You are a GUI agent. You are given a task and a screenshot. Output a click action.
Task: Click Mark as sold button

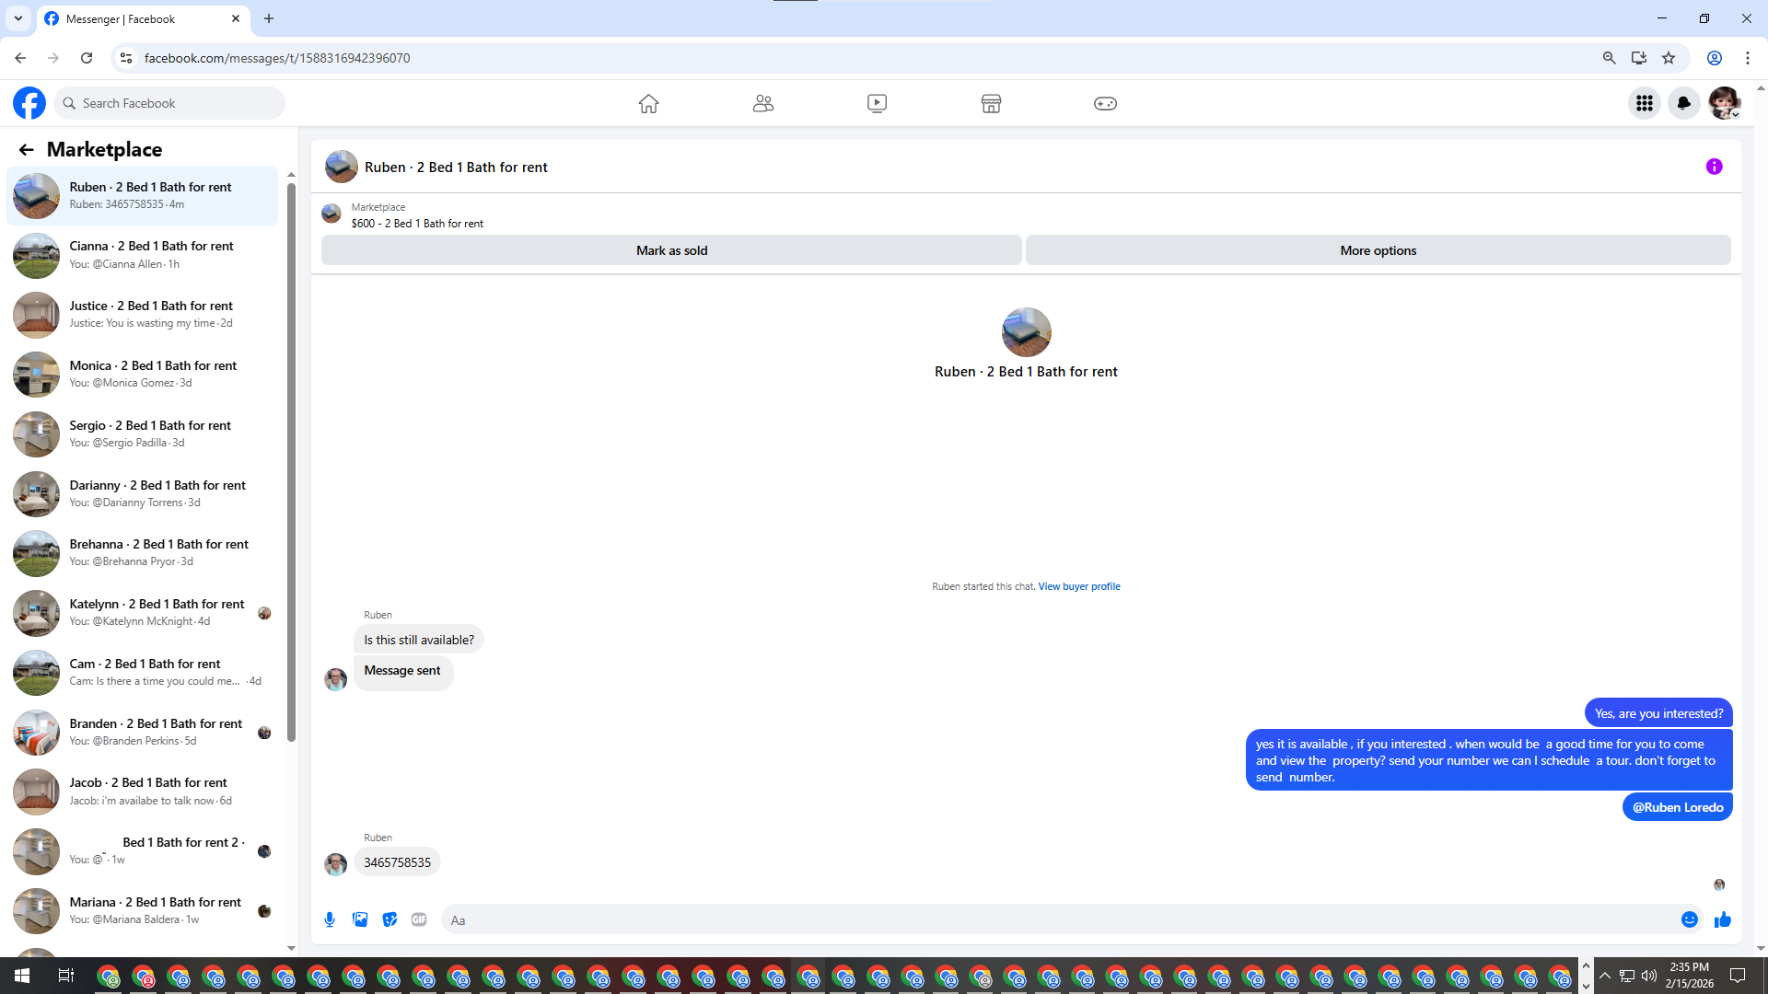(671, 250)
